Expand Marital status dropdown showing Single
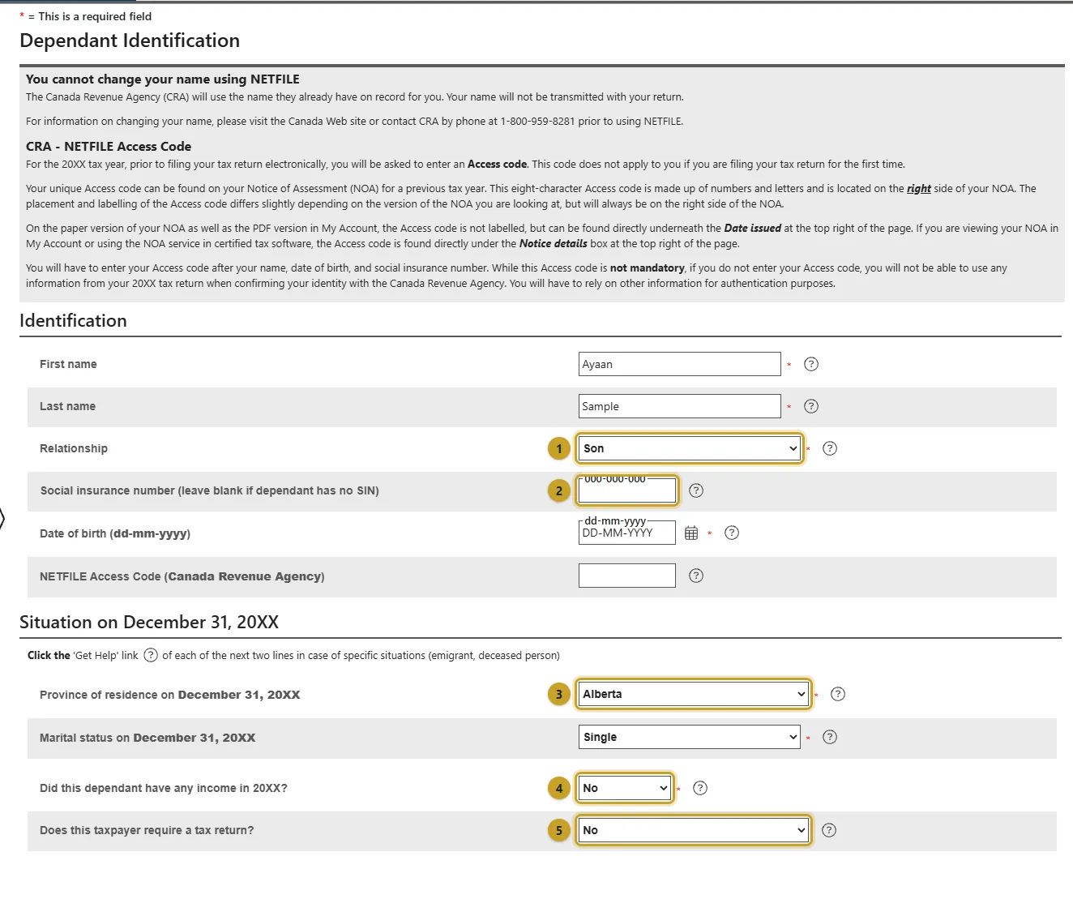 689,737
